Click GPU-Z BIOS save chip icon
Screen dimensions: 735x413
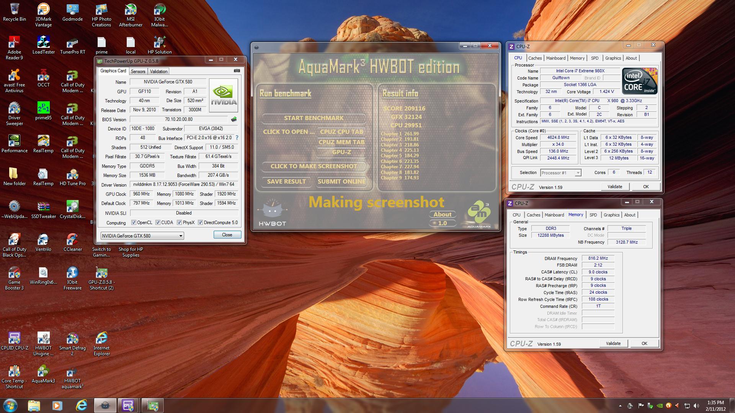coord(234,119)
